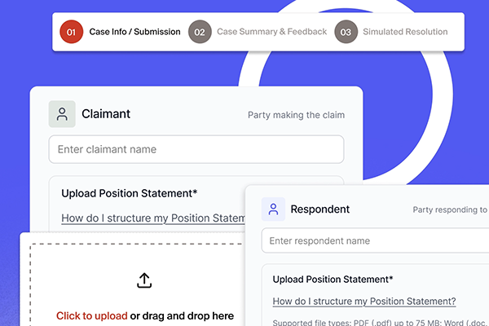Click the Party making the claim caption
The height and width of the screenshot is (326, 489).
pos(296,115)
